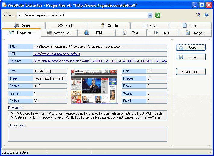
Task: Click the tvguide page thumbnail preview
Action: pos(94,86)
